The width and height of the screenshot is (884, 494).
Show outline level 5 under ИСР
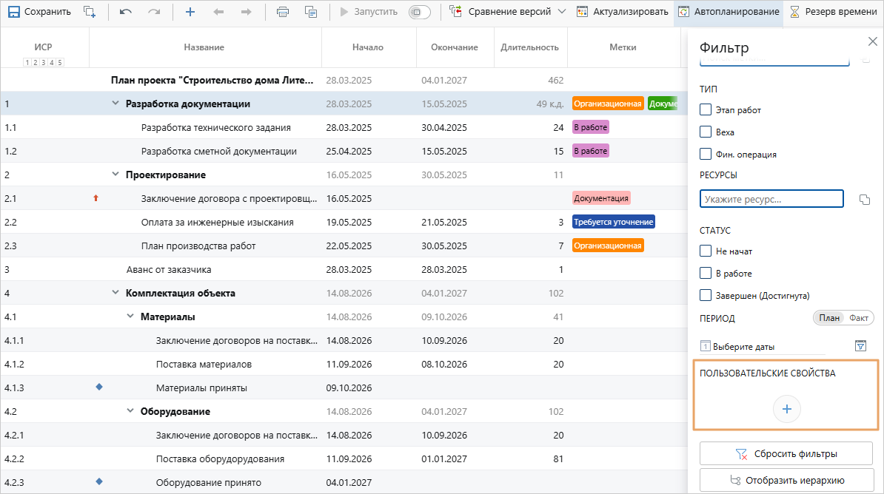point(60,63)
